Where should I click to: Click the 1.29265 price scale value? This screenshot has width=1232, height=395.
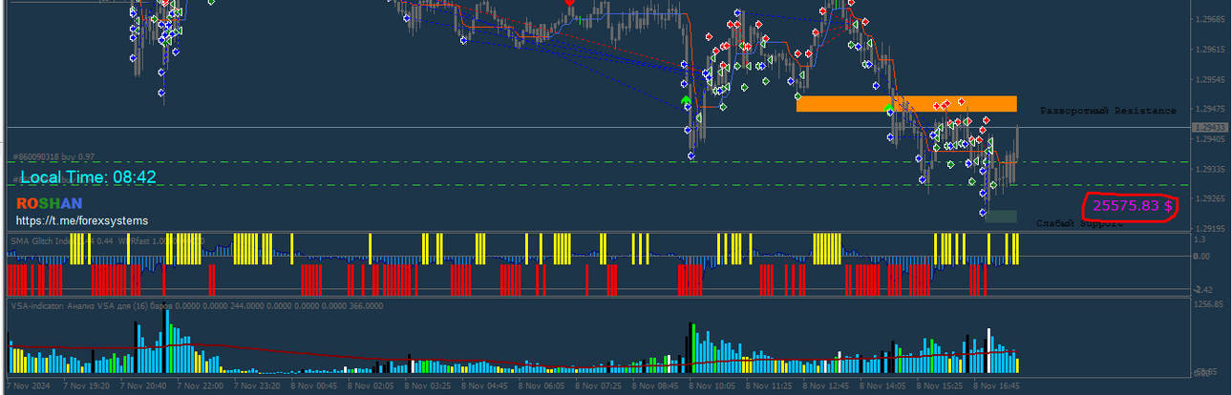pos(1210,198)
